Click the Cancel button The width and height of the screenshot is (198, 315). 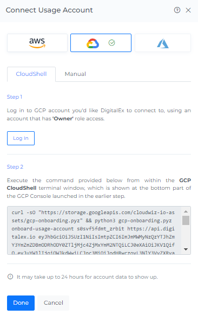tap(54, 303)
